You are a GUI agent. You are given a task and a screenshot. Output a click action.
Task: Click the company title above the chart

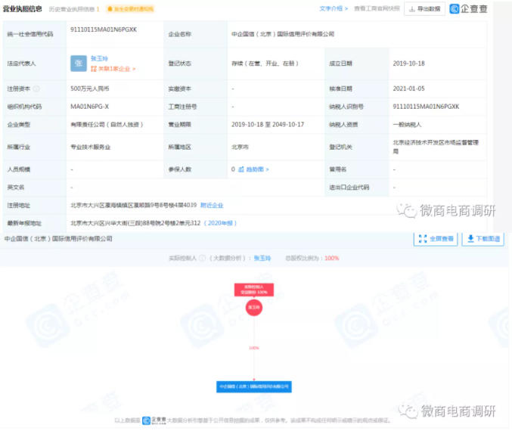tap(58, 239)
